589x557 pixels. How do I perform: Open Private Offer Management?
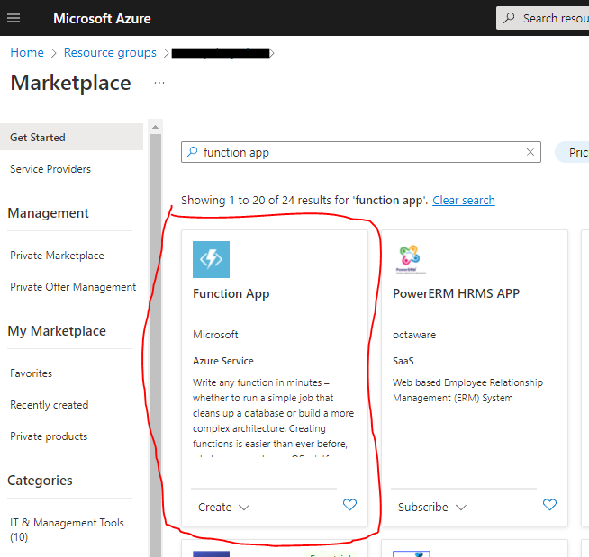coord(73,287)
